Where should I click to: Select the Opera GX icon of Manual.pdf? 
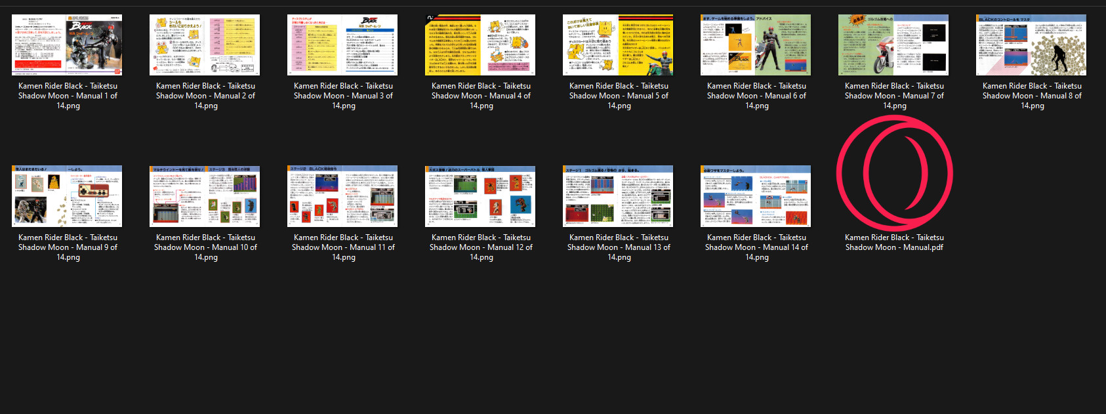[x=894, y=173]
